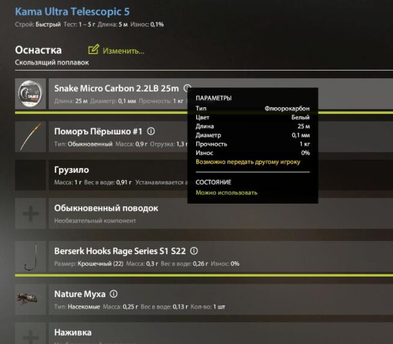393x344 pixels.
Task: Click the Крошечный (22) hook size value
Action: (101, 264)
